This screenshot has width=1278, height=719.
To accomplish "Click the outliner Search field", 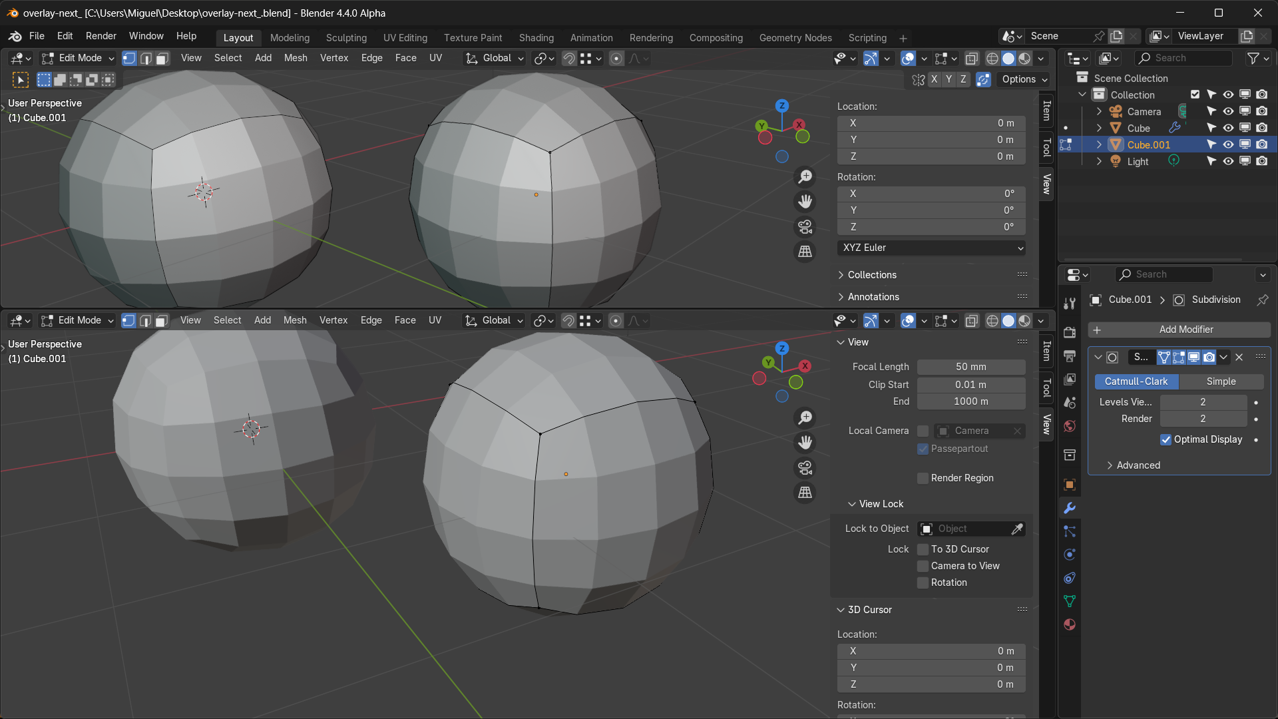I will click(x=1183, y=59).
